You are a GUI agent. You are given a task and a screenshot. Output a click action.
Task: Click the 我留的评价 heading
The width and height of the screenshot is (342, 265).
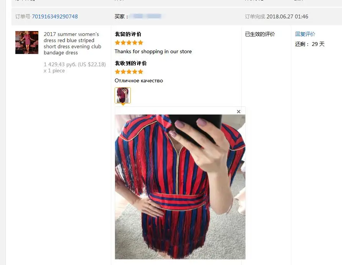click(x=128, y=34)
